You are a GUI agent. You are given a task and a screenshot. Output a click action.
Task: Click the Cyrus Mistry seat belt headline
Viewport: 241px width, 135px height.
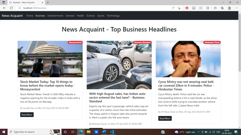[186, 85]
